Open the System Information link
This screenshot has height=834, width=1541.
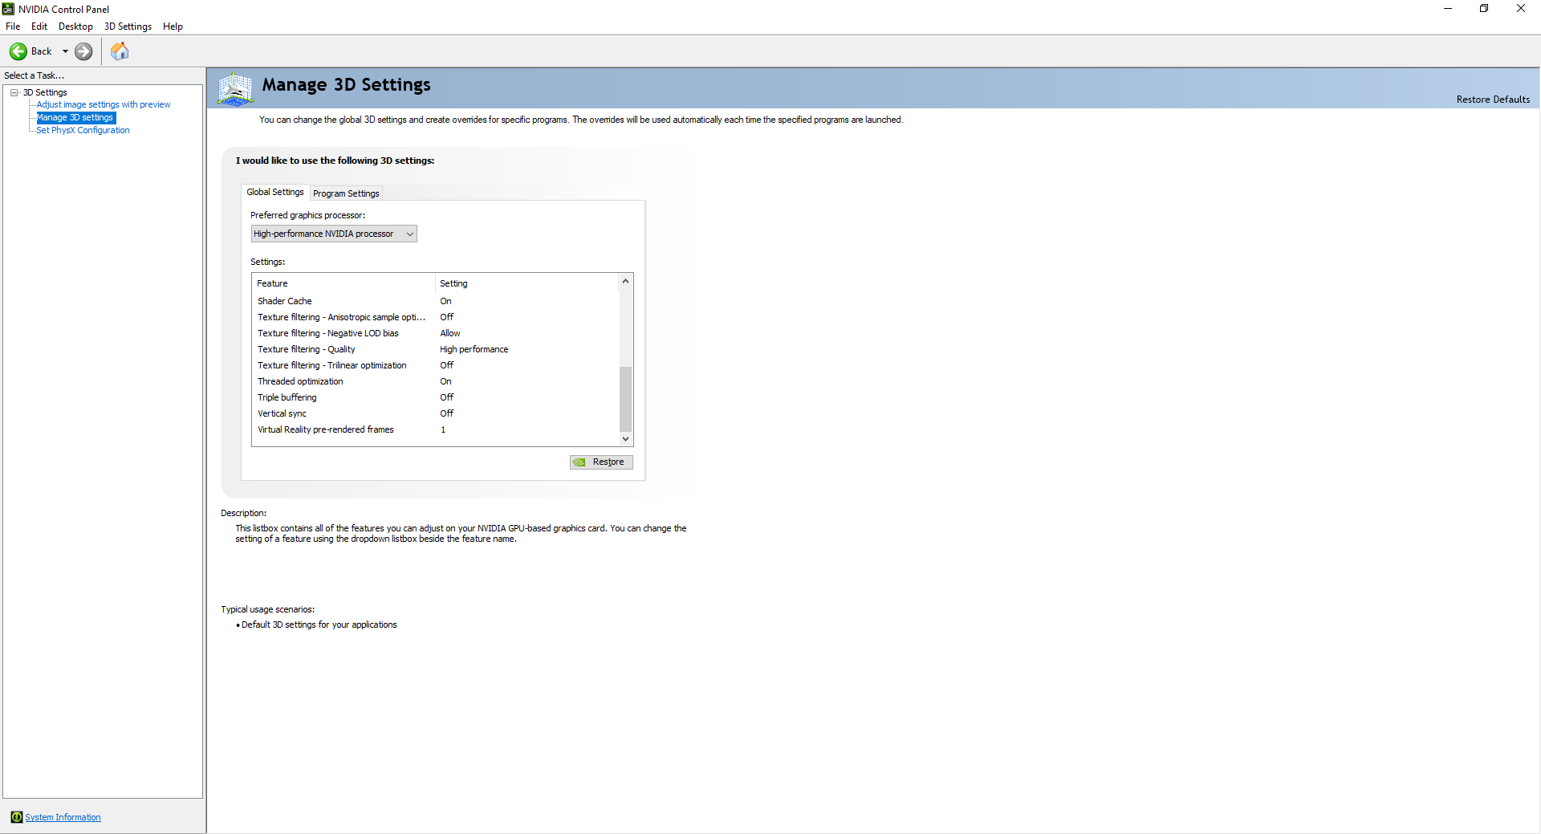63,817
